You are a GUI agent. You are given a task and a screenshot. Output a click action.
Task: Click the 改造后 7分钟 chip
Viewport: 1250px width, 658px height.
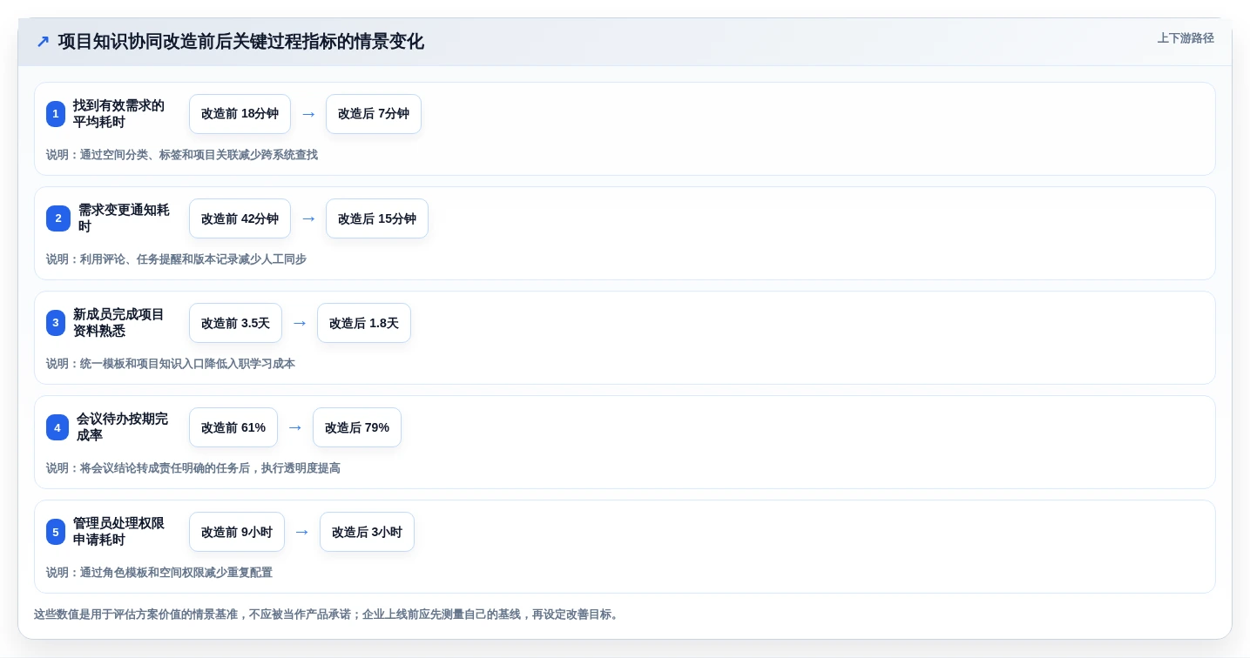tap(374, 114)
